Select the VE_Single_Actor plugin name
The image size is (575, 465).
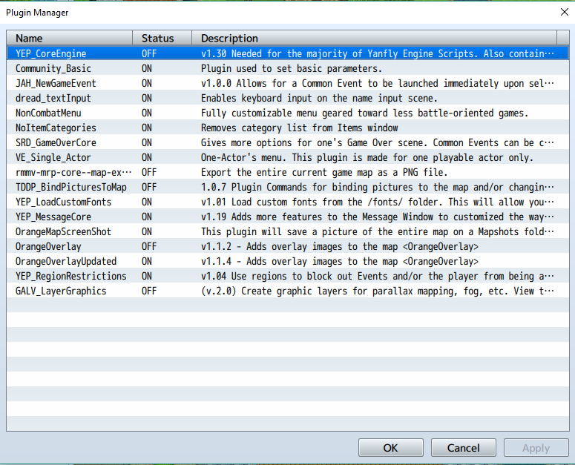[53, 157]
